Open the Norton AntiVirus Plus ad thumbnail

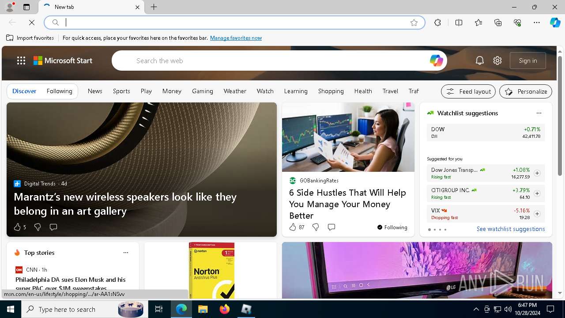pos(212,270)
